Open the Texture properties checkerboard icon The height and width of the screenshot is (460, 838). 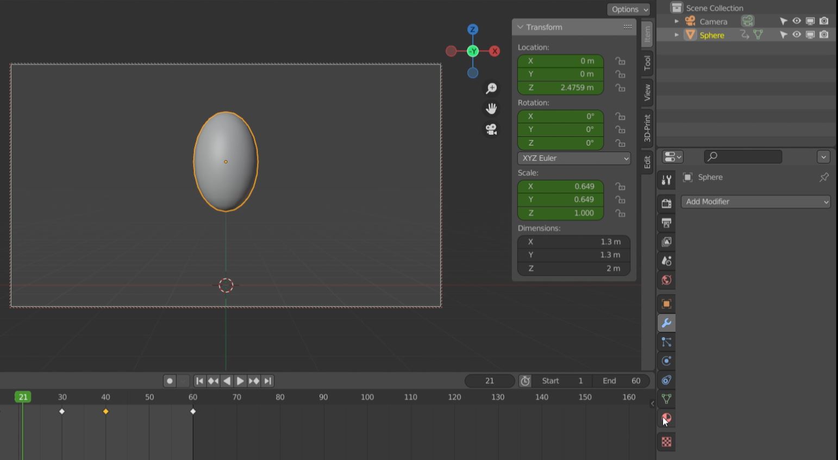[x=666, y=442]
